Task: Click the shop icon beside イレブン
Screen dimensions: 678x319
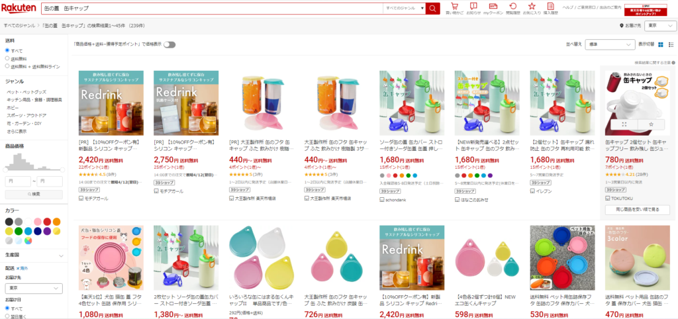Action: (532, 191)
